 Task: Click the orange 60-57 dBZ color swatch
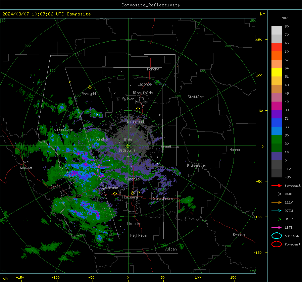click(x=276, y=56)
